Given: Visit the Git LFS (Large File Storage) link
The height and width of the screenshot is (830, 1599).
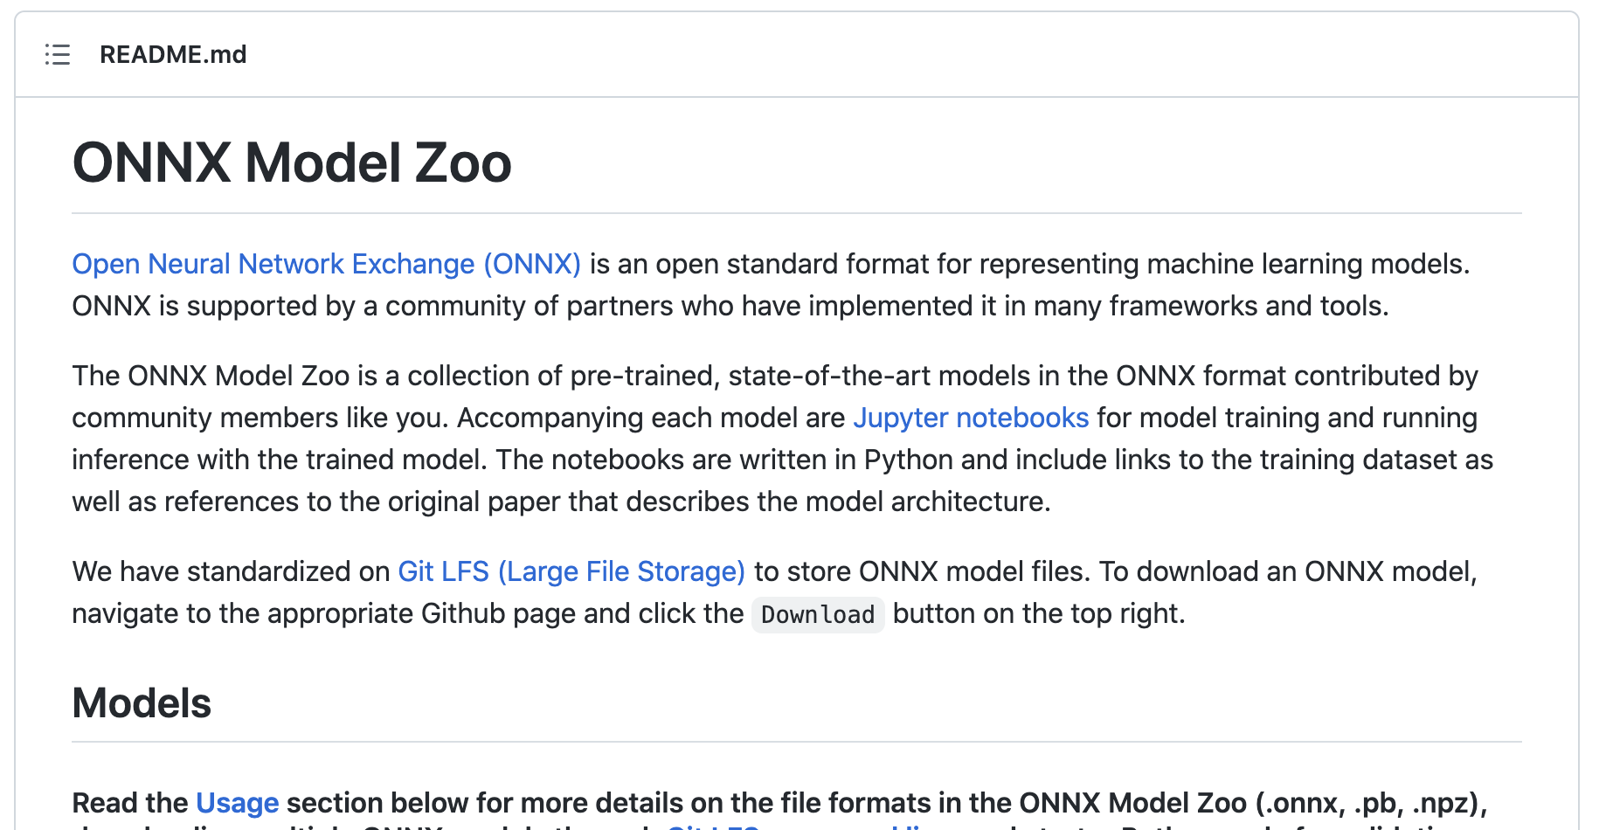Looking at the screenshot, I should [571, 571].
